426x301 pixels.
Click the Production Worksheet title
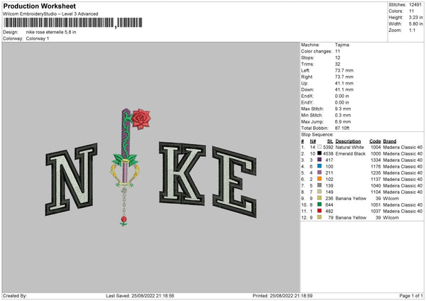[x=39, y=6]
